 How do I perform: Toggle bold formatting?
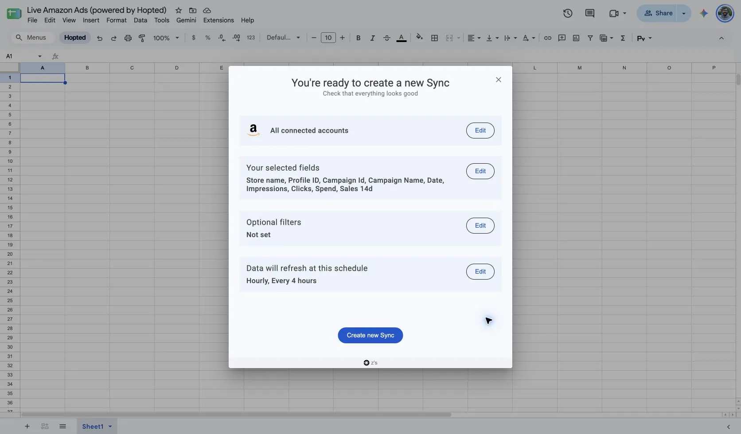tap(358, 38)
